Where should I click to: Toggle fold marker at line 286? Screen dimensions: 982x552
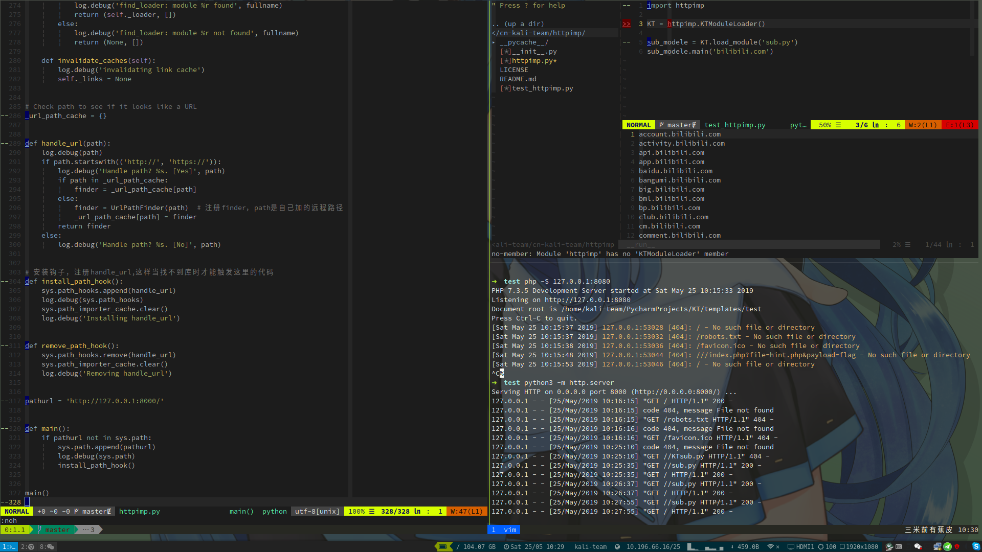coord(4,116)
